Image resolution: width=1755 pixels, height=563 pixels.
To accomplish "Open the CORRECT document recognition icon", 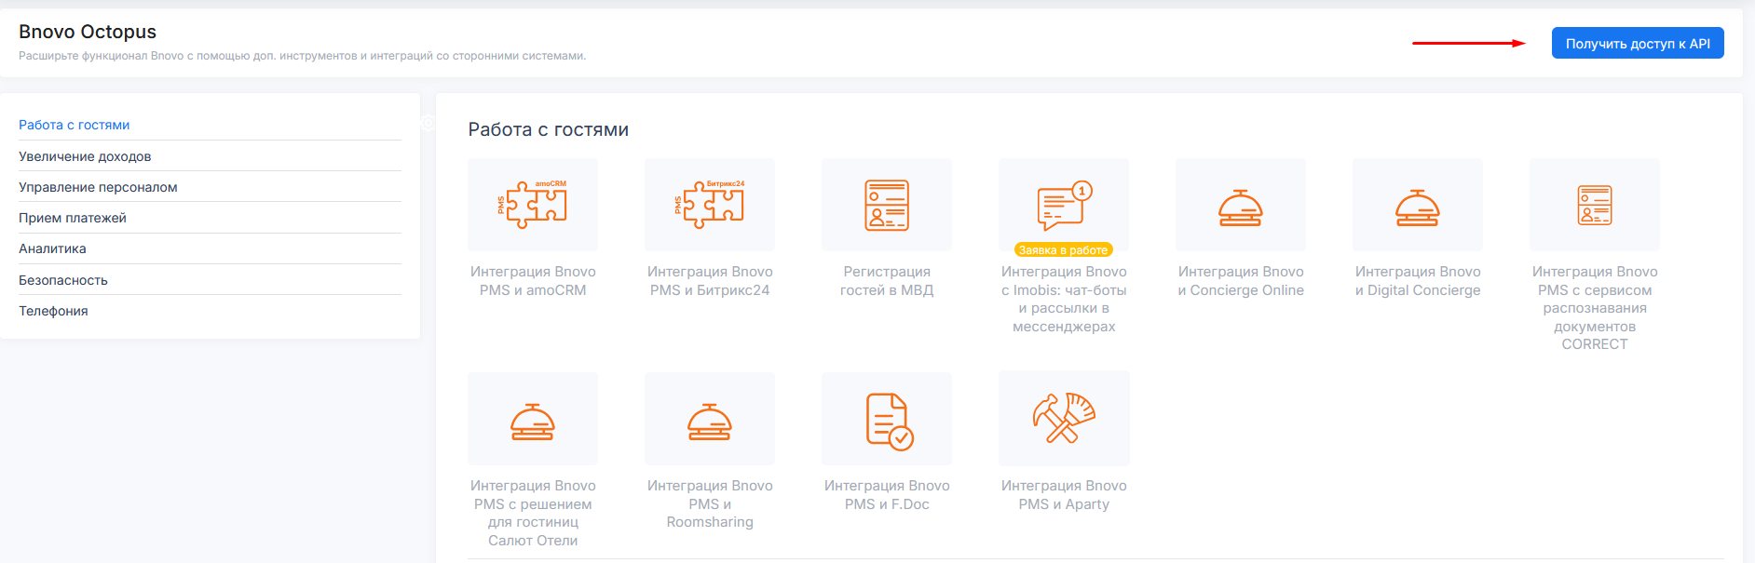I will [x=1595, y=205].
